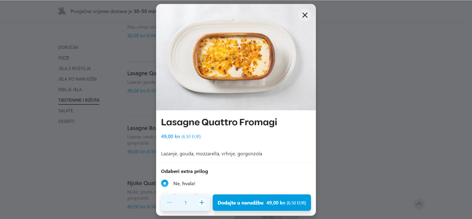Close the Lasagne Quattro Fromagi dialog
The width and height of the screenshot is (472, 219).
tap(305, 15)
